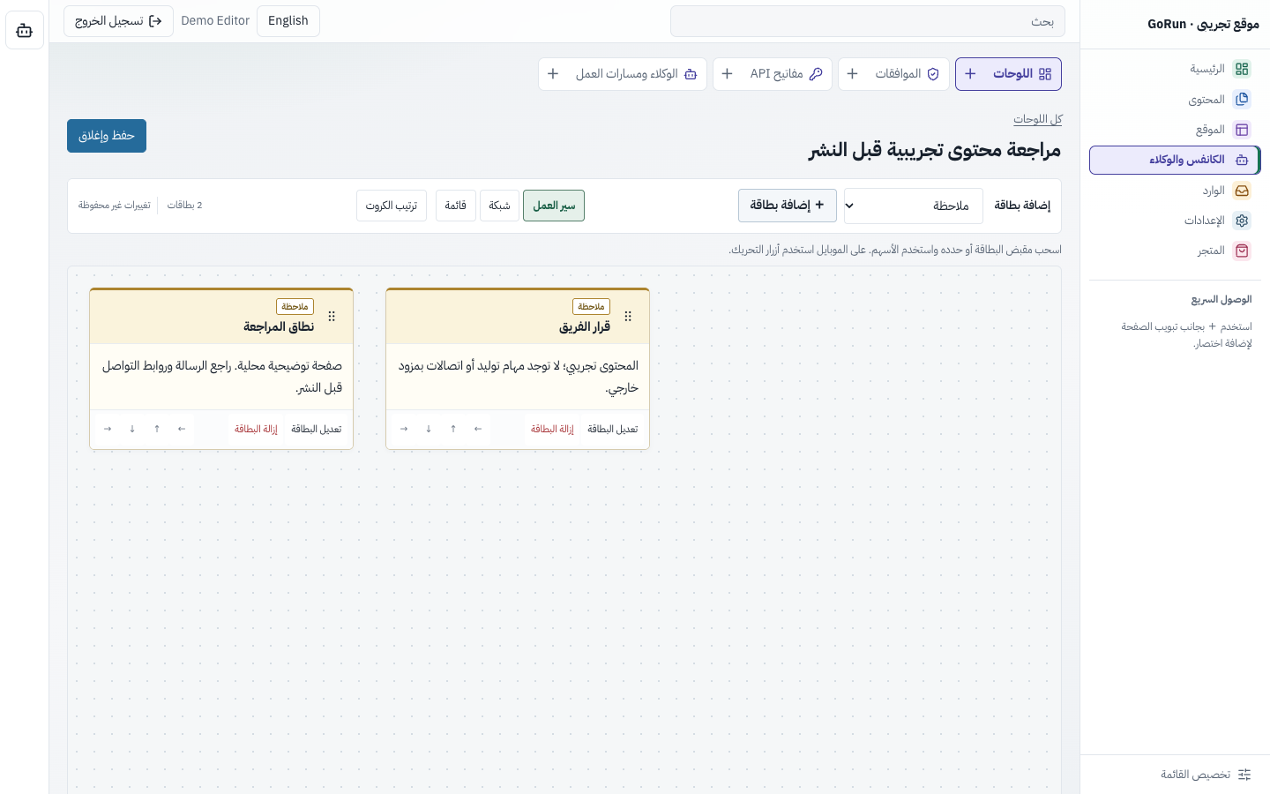Switch to the قائمة list view mode
Viewport: 1270px width, 794px height.
[x=456, y=206]
